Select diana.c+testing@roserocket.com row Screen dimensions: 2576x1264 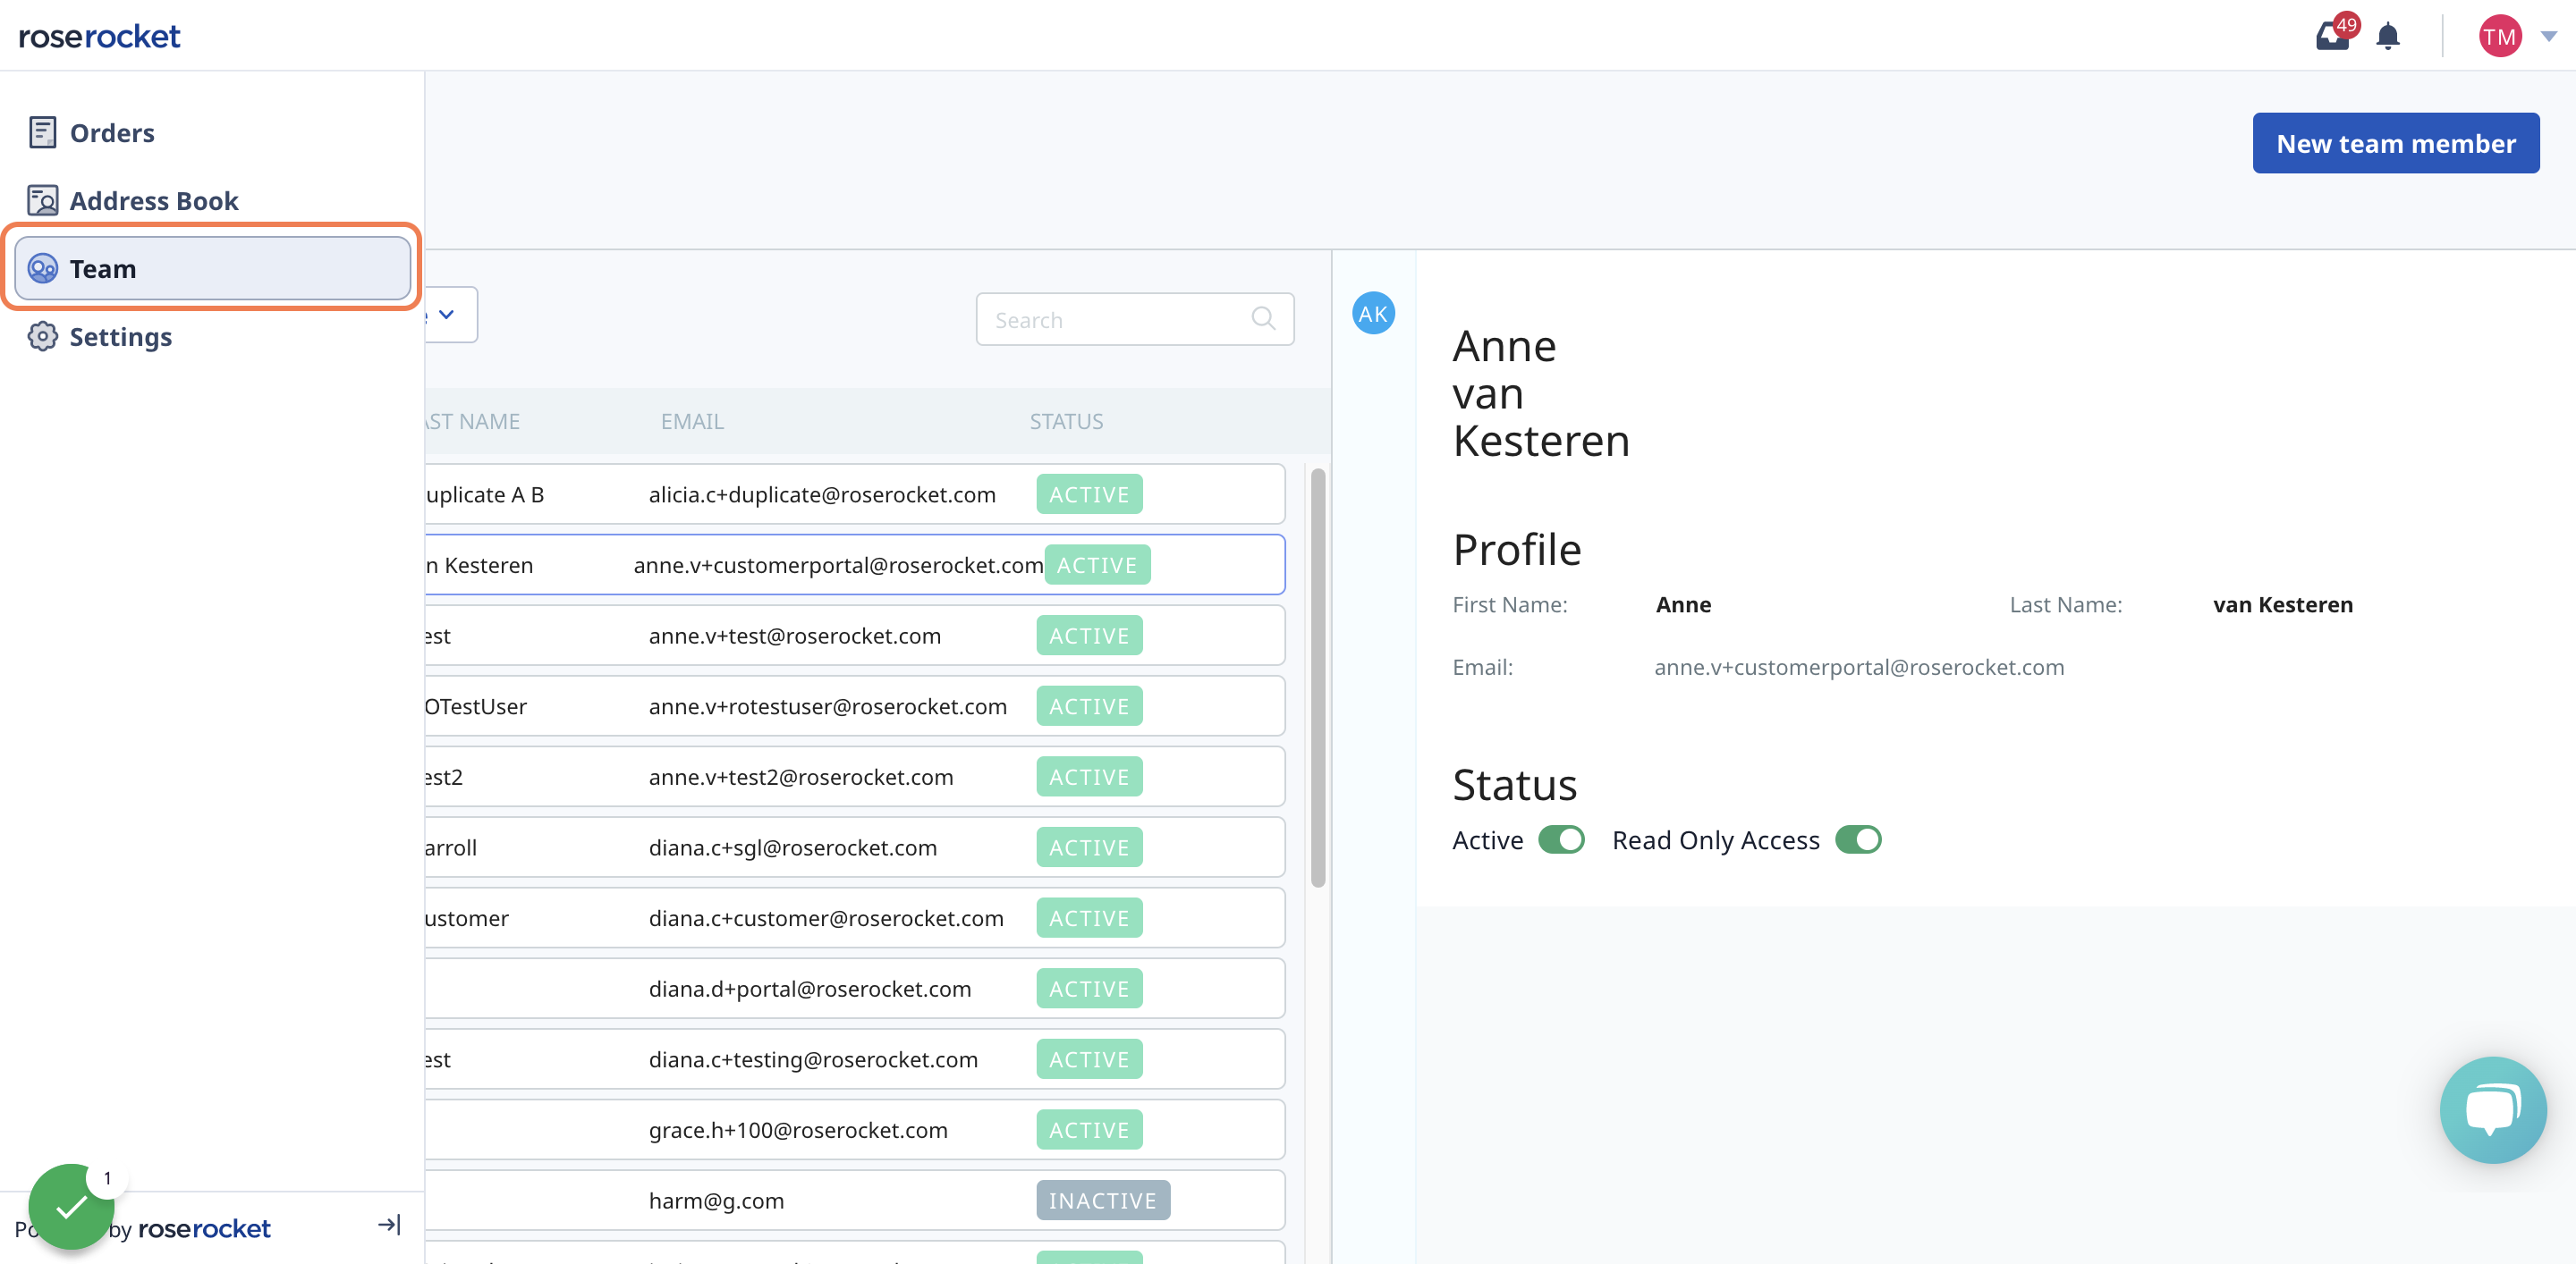pos(855,1058)
